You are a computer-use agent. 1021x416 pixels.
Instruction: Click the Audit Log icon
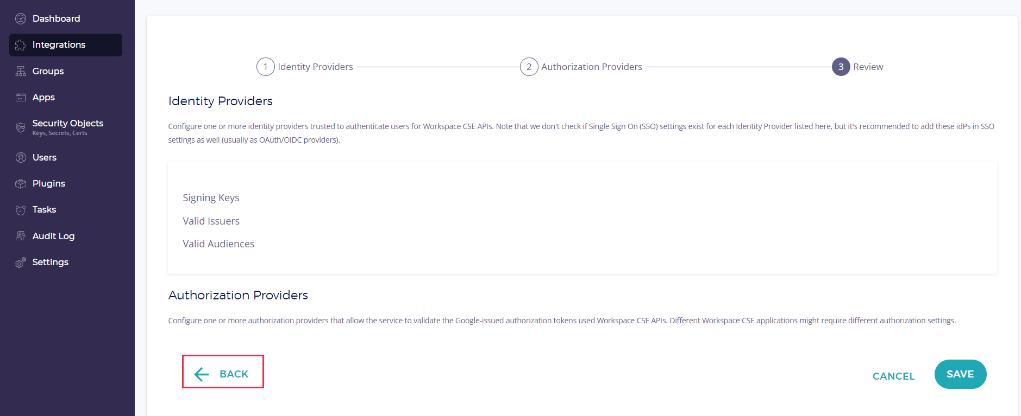tap(21, 236)
